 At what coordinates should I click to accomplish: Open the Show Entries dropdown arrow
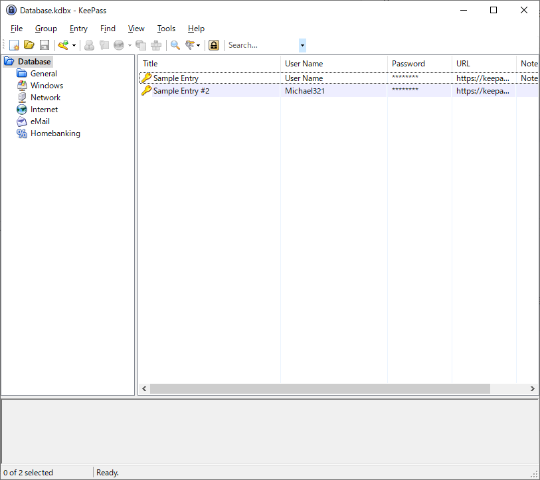(199, 46)
